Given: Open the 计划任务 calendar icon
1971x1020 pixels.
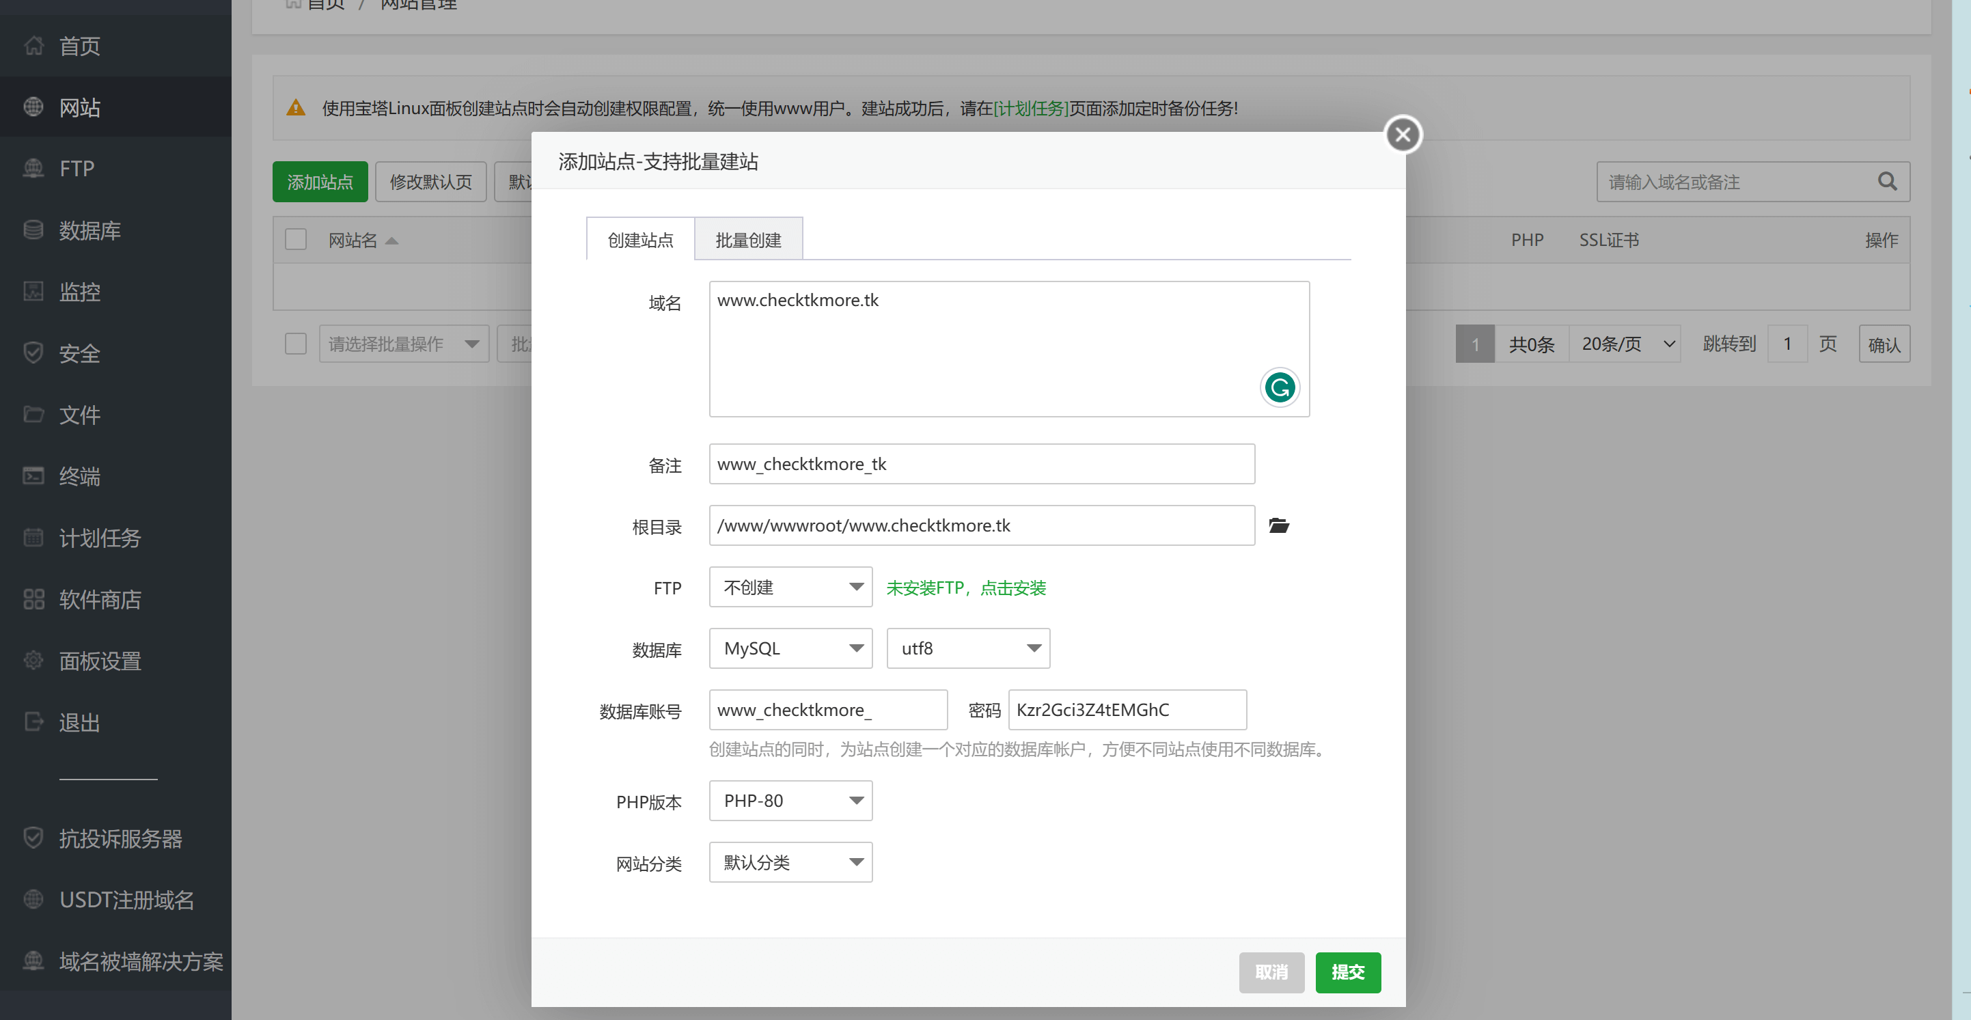Looking at the screenshot, I should 33,538.
